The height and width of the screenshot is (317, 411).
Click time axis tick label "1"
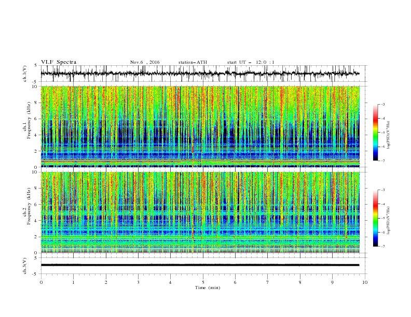point(73,282)
